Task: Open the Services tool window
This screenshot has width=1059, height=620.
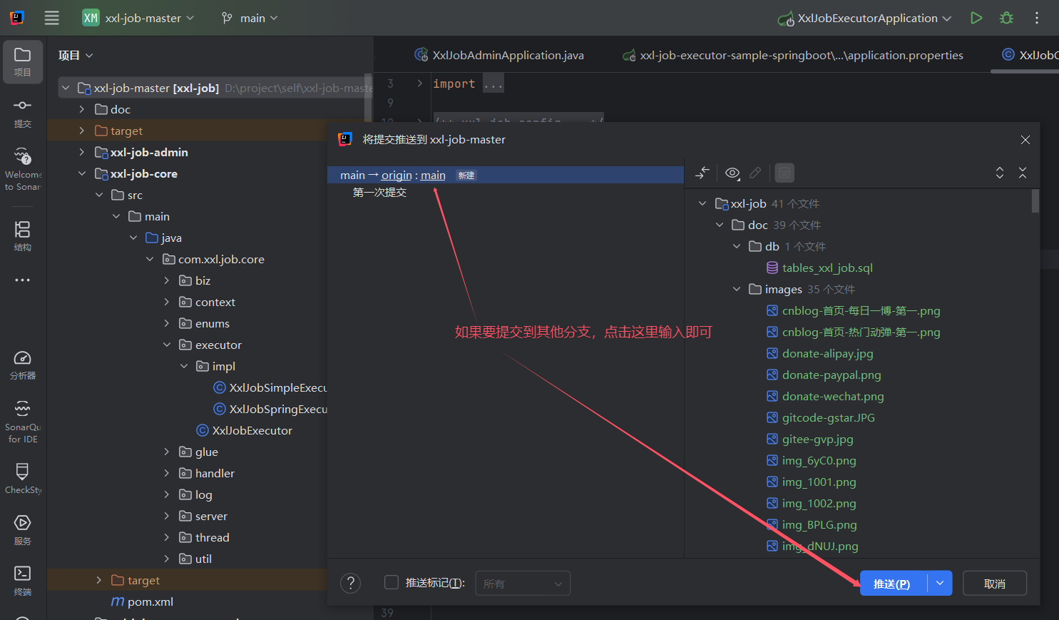Action: tap(23, 529)
